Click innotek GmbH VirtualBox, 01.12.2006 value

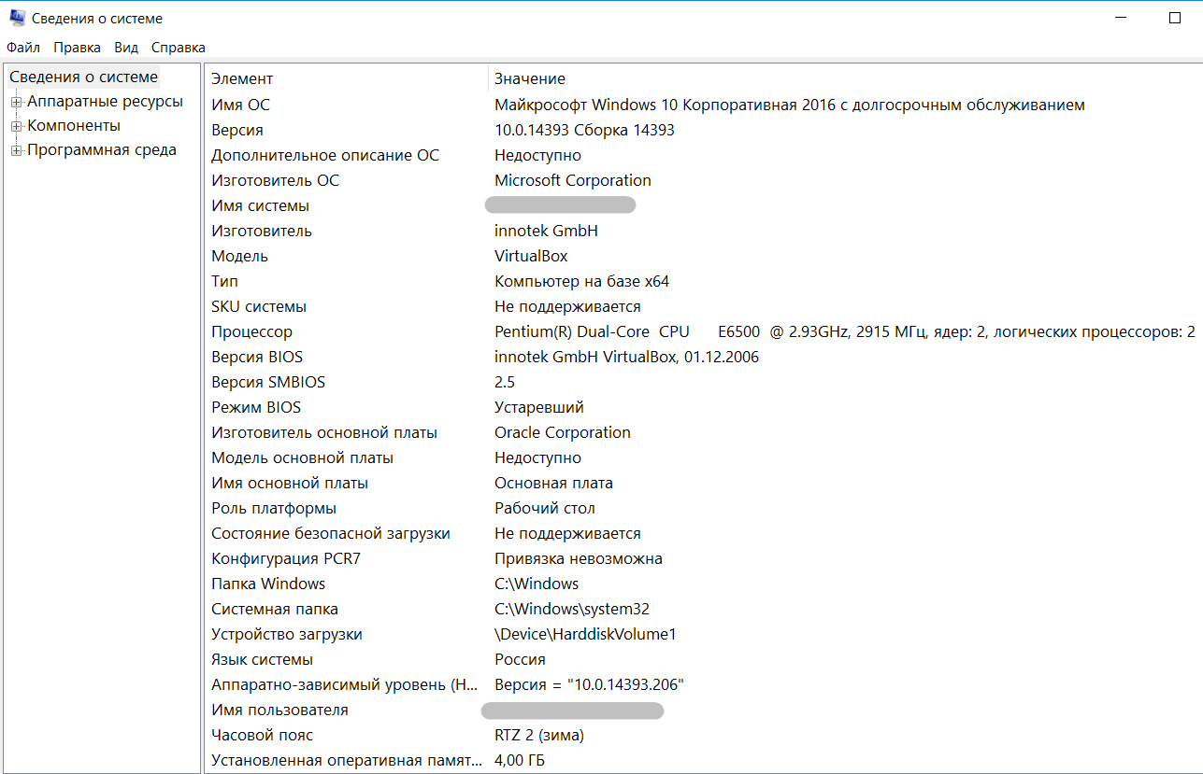(626, 357)
